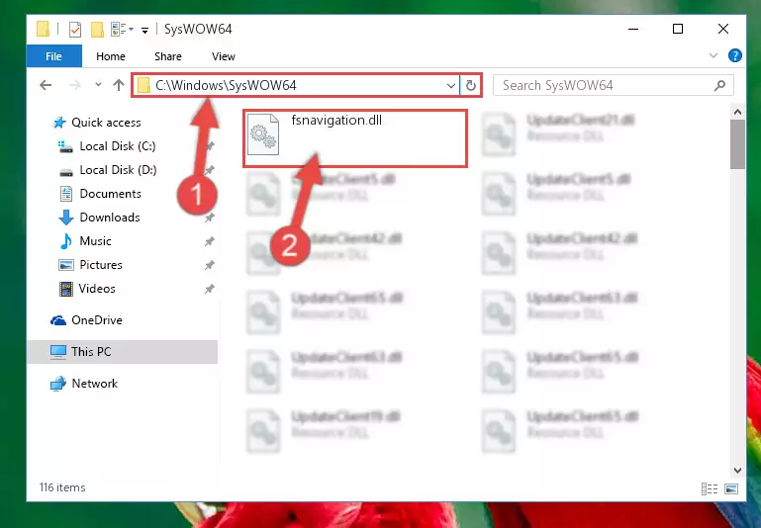The height and width of the screenshot is (528, 761).
Task: Click the Music note icon
Action: click(66, 241)
